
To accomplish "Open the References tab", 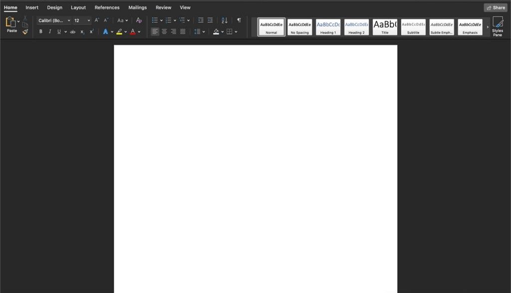I will 107,7.
